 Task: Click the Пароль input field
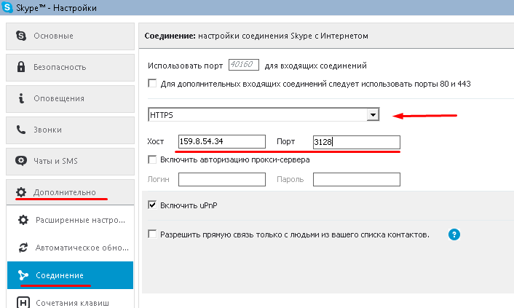point(357,179)
